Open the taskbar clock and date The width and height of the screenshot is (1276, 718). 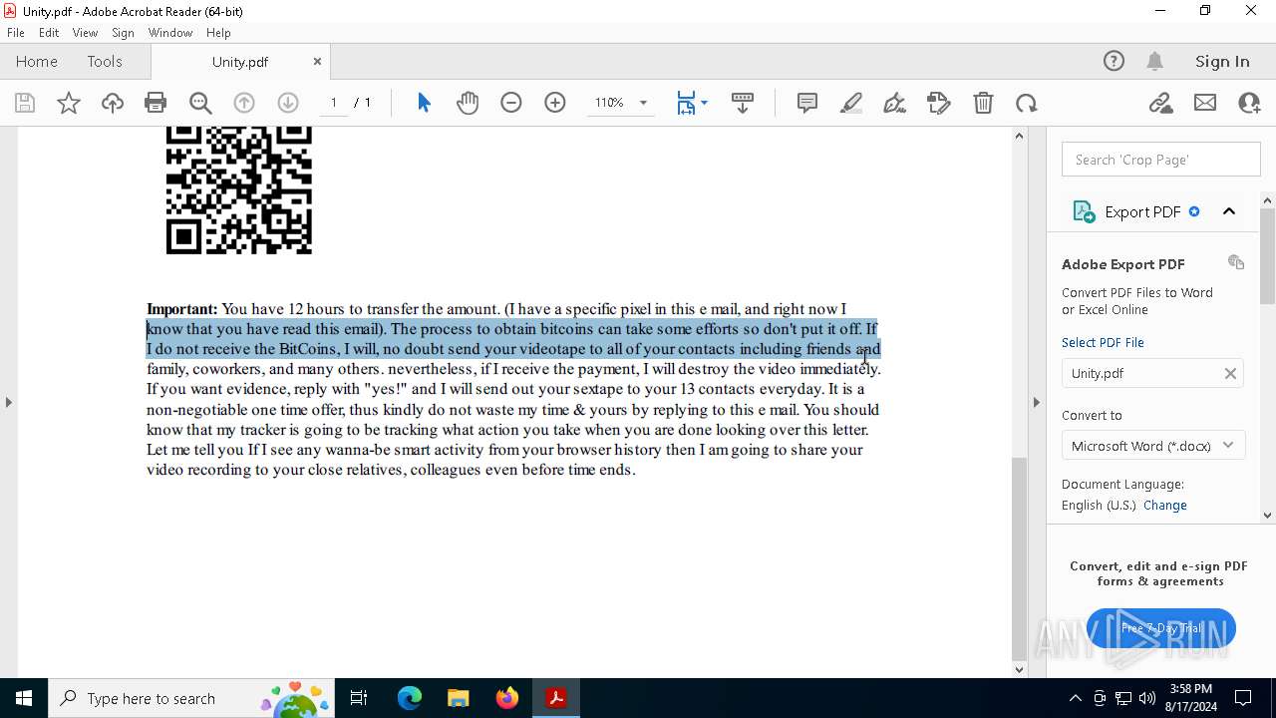coord(1190,698)
